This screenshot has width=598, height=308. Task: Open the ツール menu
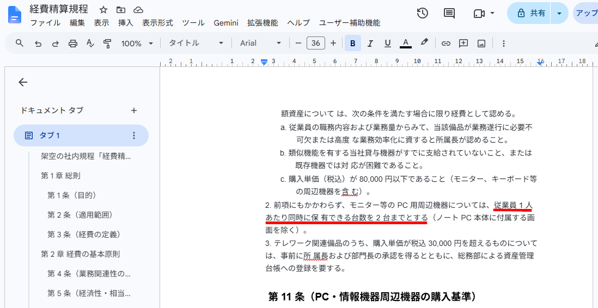coord(193,23)
